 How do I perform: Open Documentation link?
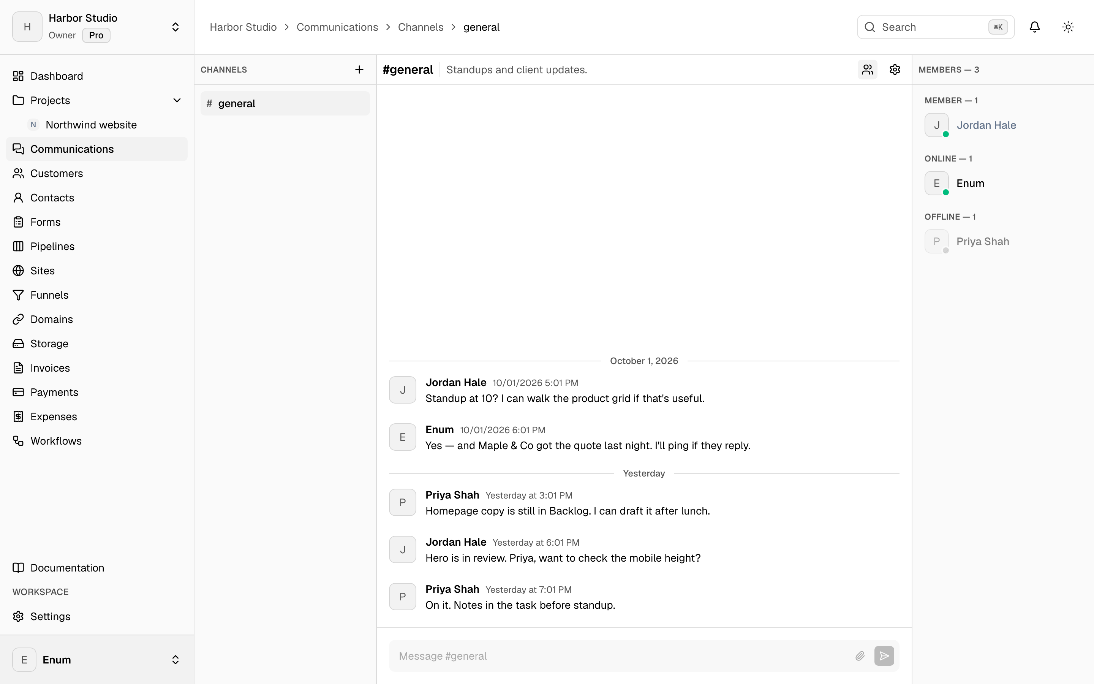pos(97,568)
